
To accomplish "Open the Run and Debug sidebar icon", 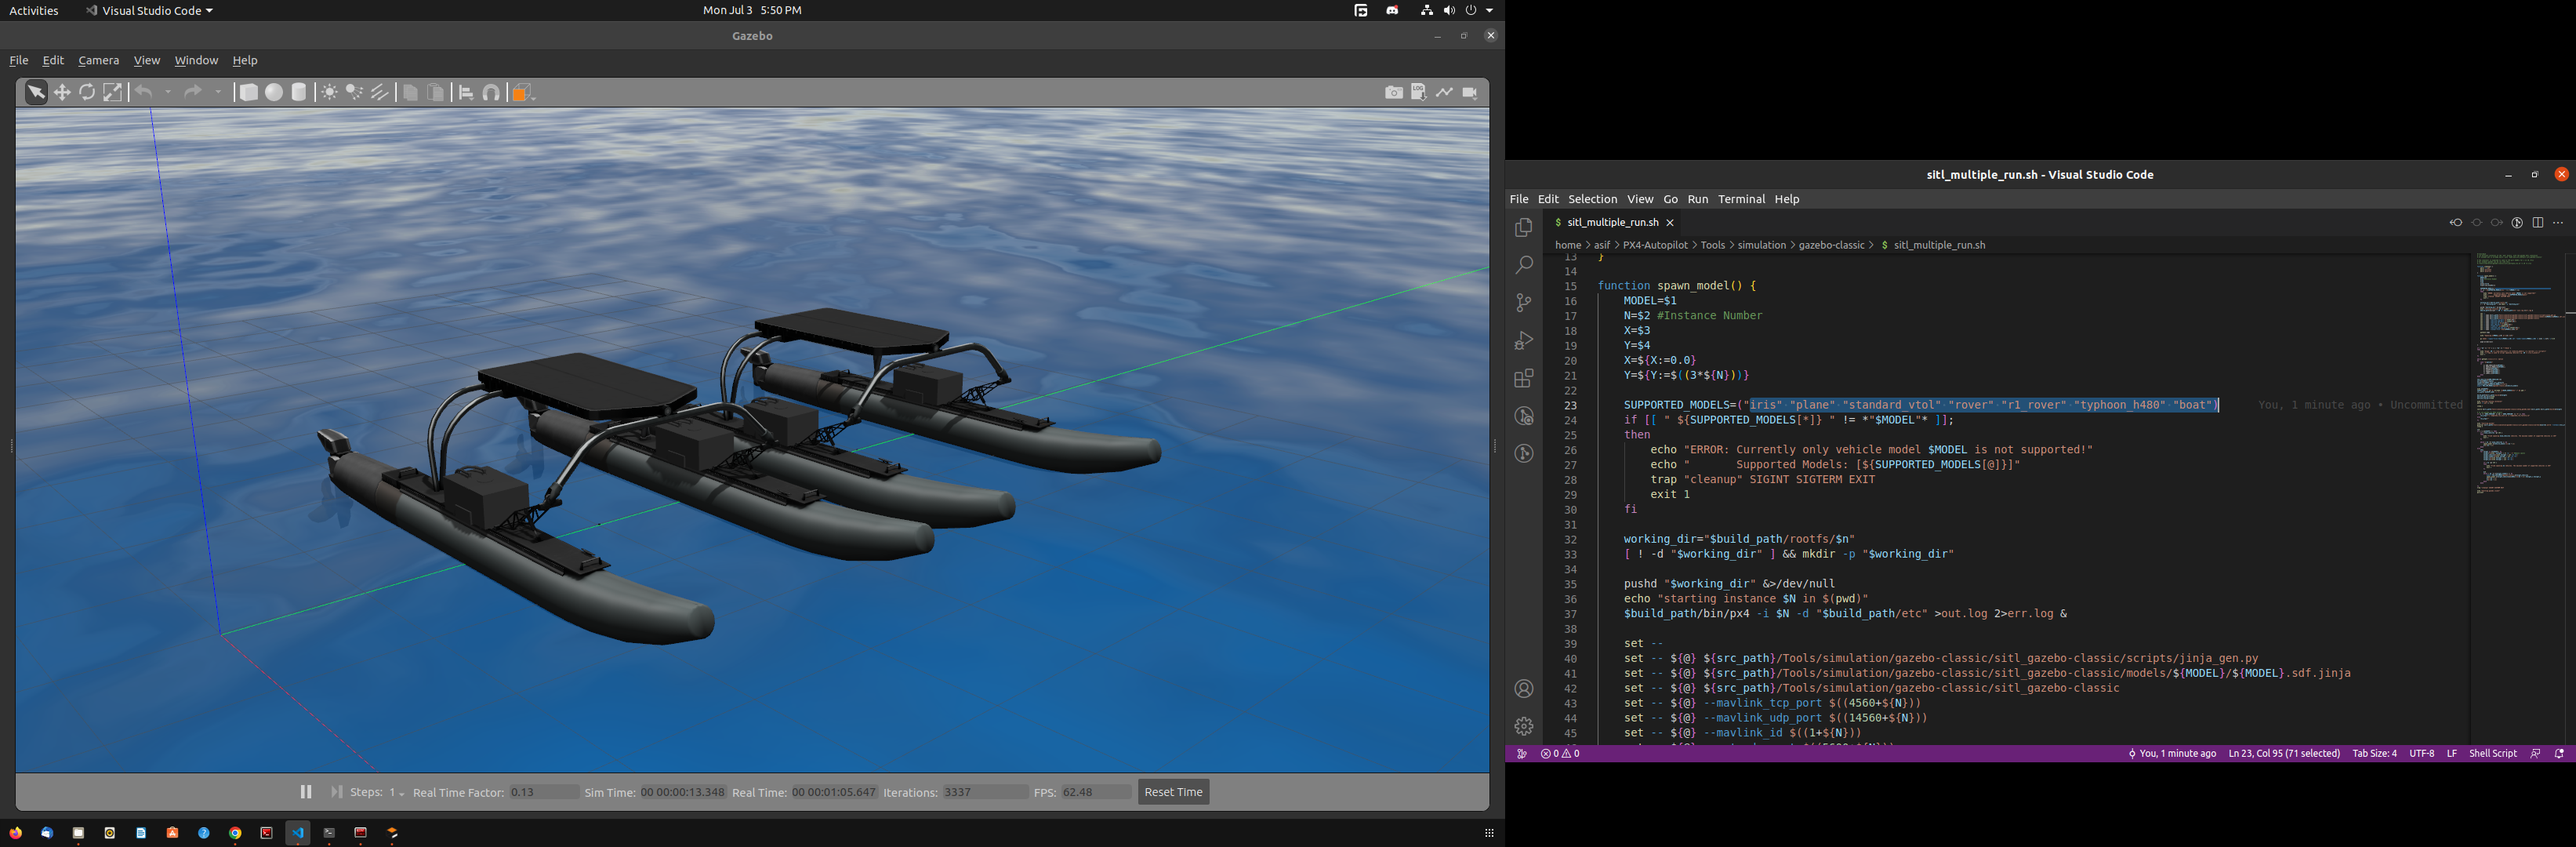I will [x=1524, y=340].
